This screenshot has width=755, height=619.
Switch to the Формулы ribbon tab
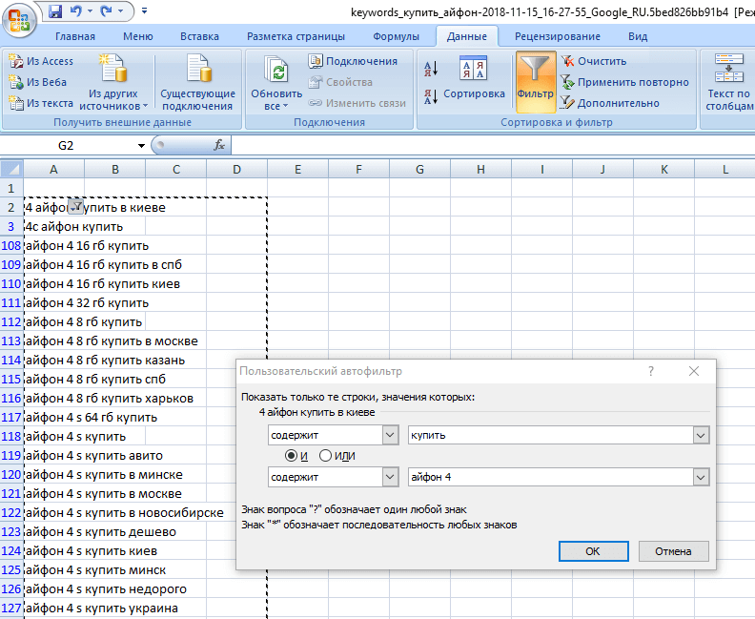(396, 36)
